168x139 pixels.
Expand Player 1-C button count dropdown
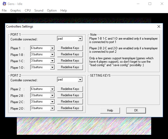[52, 61]
